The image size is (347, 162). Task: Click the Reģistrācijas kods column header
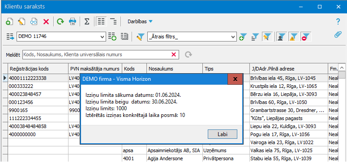pyautogui.click(x=38, y=69)
